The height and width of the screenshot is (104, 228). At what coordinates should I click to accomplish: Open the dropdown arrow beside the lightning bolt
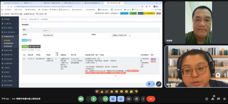pyautogui.click(x=153, y=84)
